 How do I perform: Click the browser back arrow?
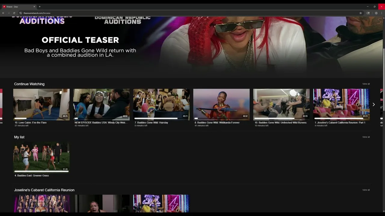(3, 13)
